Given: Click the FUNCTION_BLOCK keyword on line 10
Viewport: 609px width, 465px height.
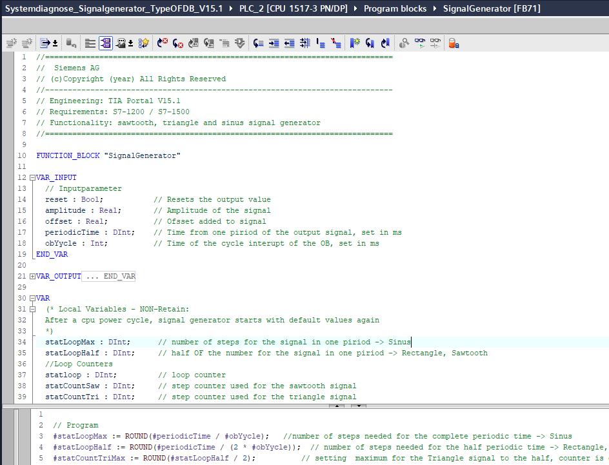Looking at the screenshot, I should [68, 155].
